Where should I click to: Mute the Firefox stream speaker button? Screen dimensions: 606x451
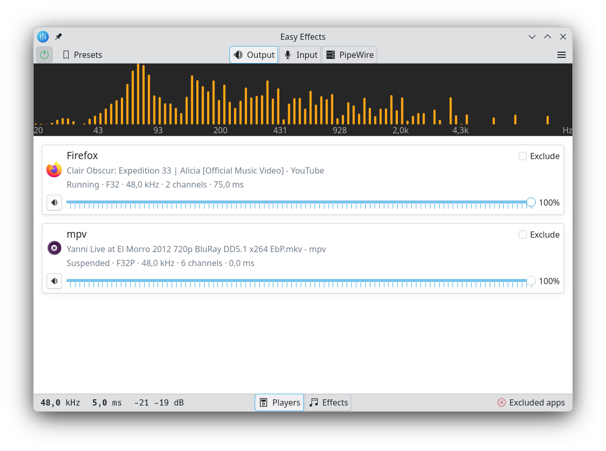(54, 203)
